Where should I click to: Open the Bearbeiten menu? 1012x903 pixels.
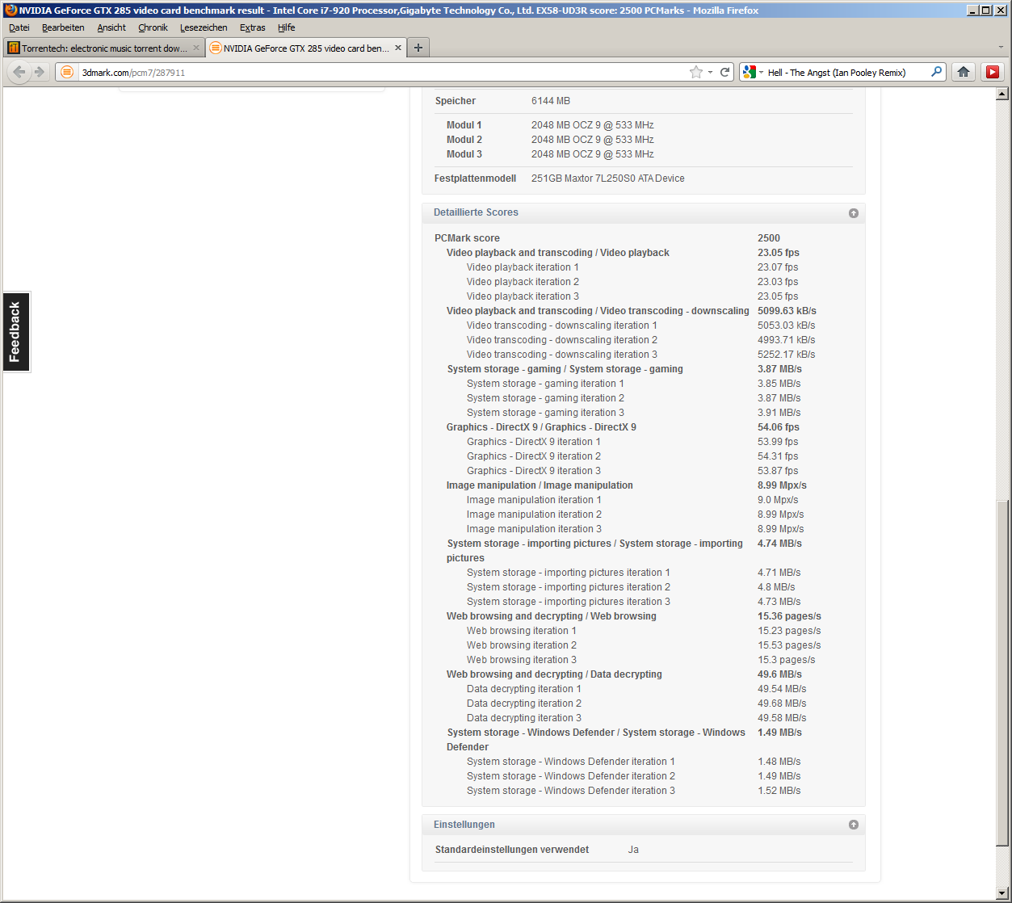[x=63, y=27]
